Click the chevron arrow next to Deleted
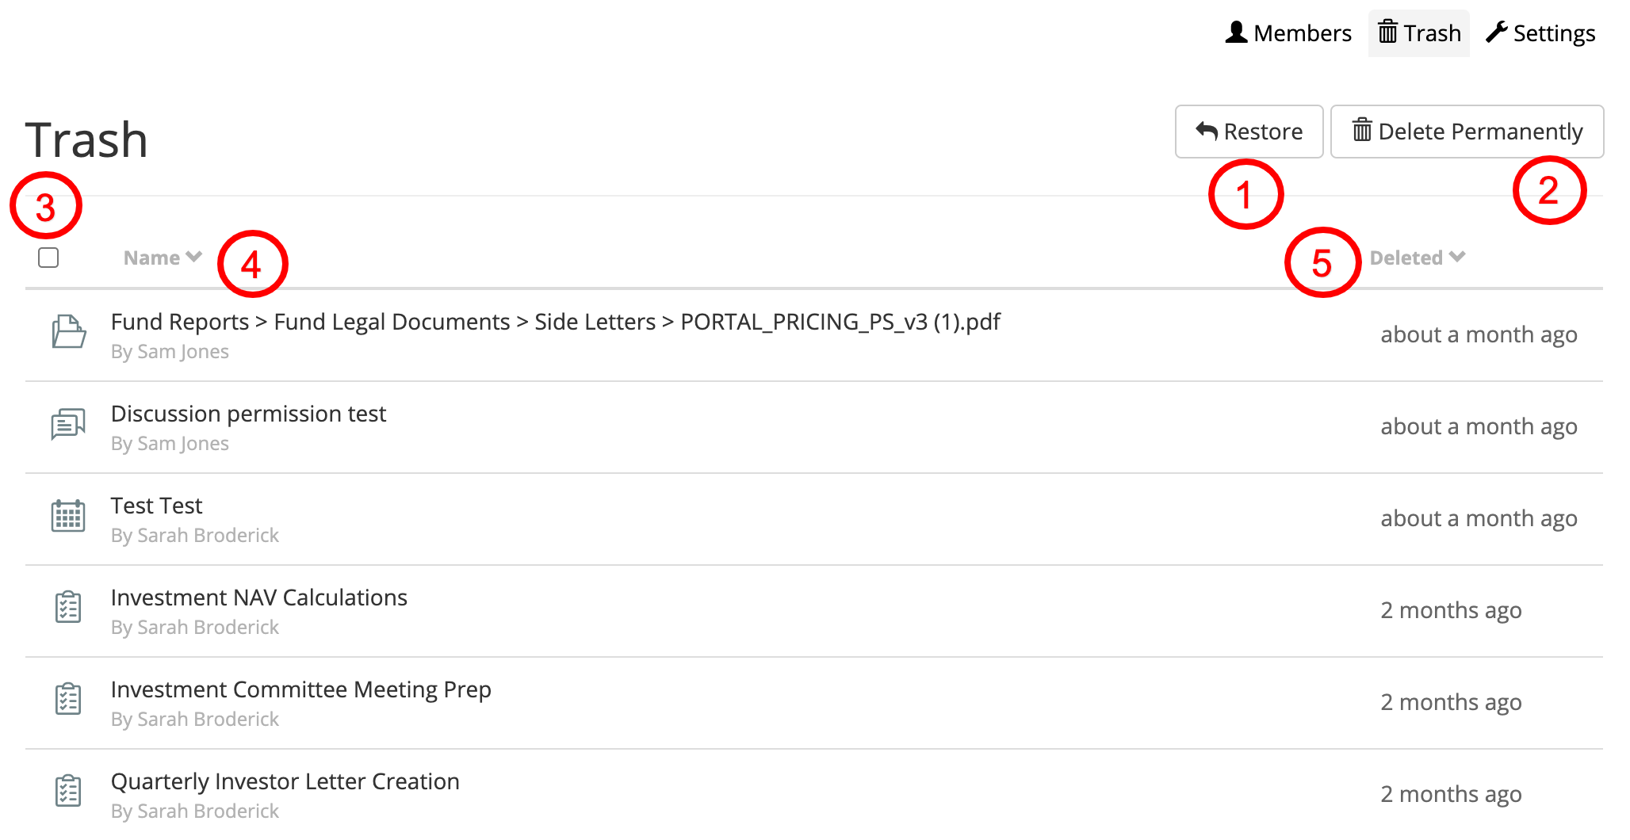This screenshot has height=840, width=1630. tap(1457, 257)
